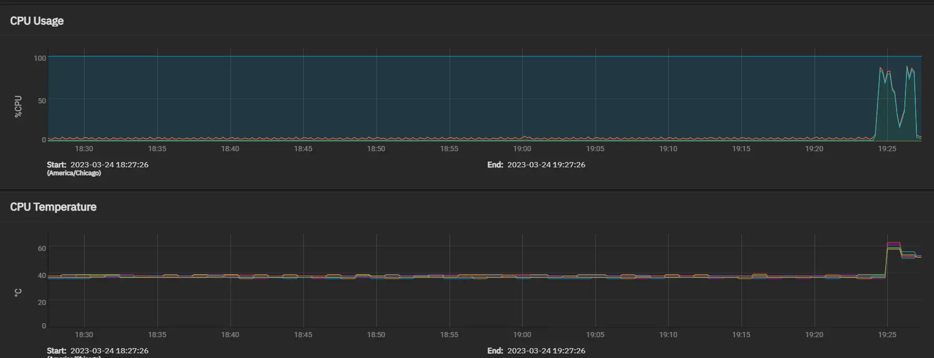
Task: Select 19:10 tick on CPU Usage chart
Action: (668, 149)
